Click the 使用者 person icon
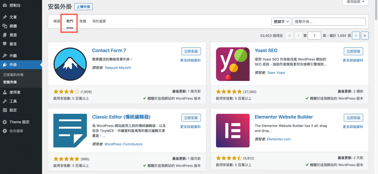The width and height of the screenshot is (378, 174). pyautogui.click(x=5, y=92)
